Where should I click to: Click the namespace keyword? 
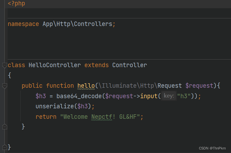point(23,24)
